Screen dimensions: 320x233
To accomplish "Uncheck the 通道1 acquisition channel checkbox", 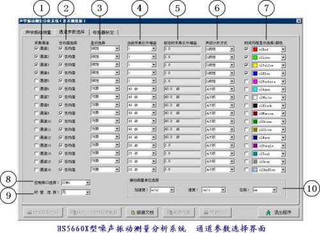I will tap(36, 49).
